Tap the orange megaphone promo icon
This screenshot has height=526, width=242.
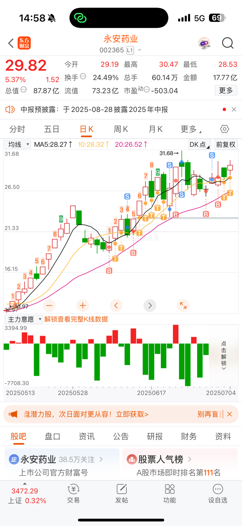[13, 414]
